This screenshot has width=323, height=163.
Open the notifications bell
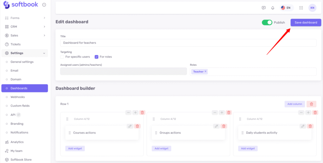pyautogui.click(x=273, y=8)
